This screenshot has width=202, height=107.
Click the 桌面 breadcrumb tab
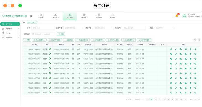pyautogui.click(x=24, y=22)
